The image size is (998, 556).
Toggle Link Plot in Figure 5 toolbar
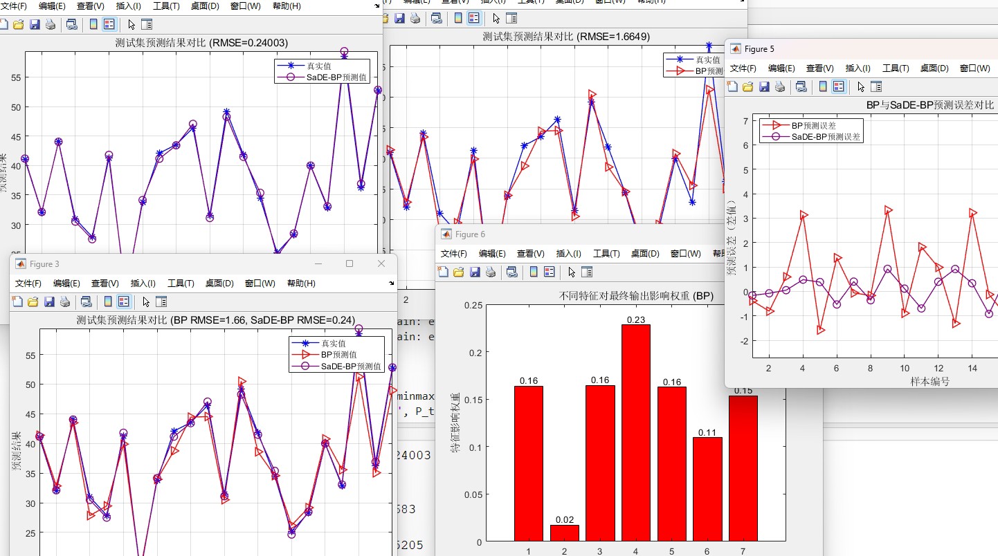[x=801, y=86]
